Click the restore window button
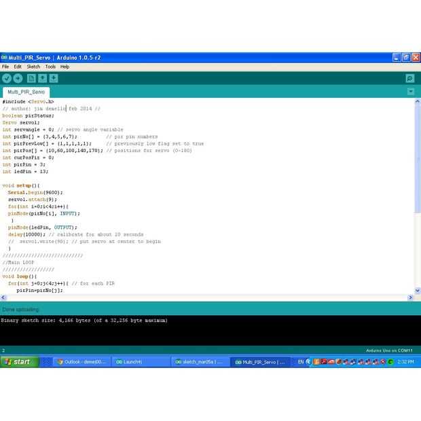 click(406, 57)
